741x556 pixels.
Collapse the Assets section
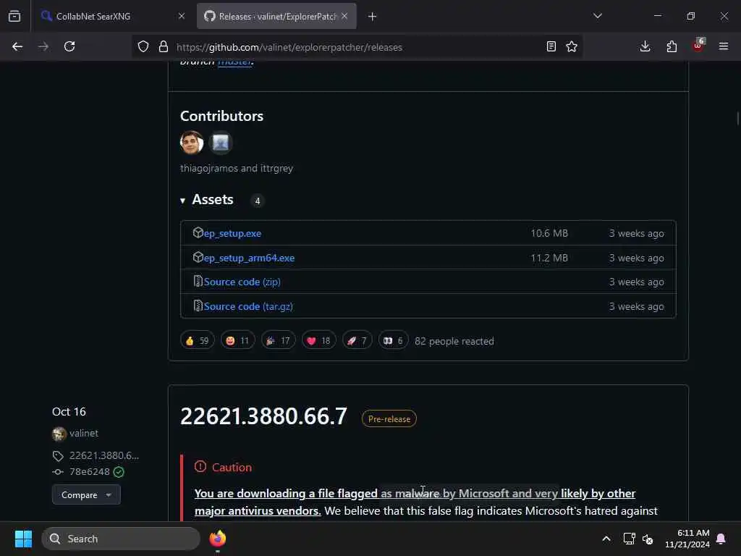206,200
